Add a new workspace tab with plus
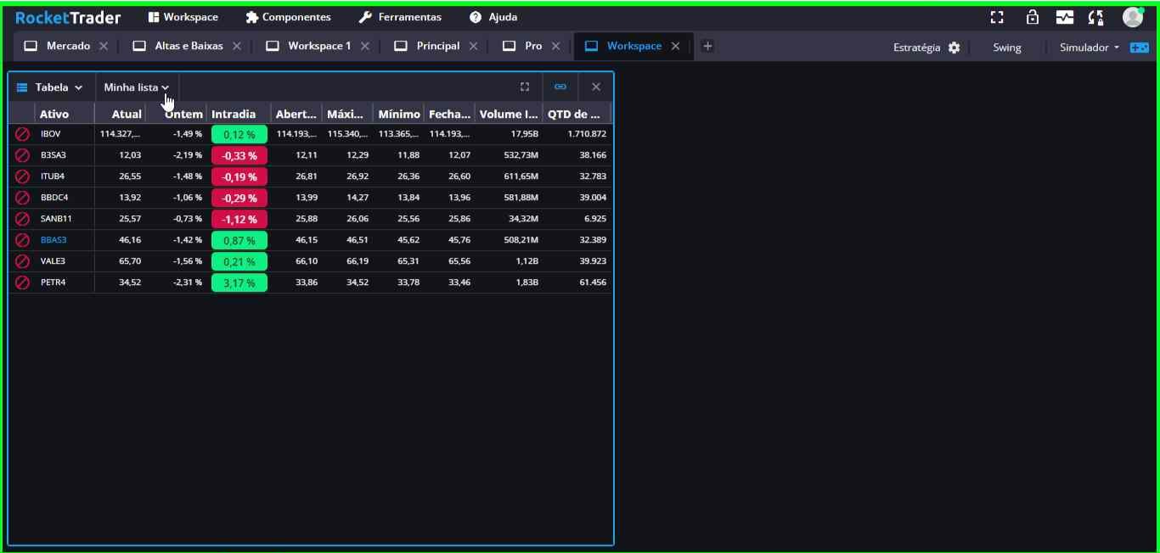The image size is (1160, 553). point(707,46)
